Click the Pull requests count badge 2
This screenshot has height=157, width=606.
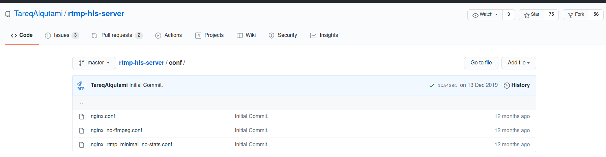[x=139, y=35]
